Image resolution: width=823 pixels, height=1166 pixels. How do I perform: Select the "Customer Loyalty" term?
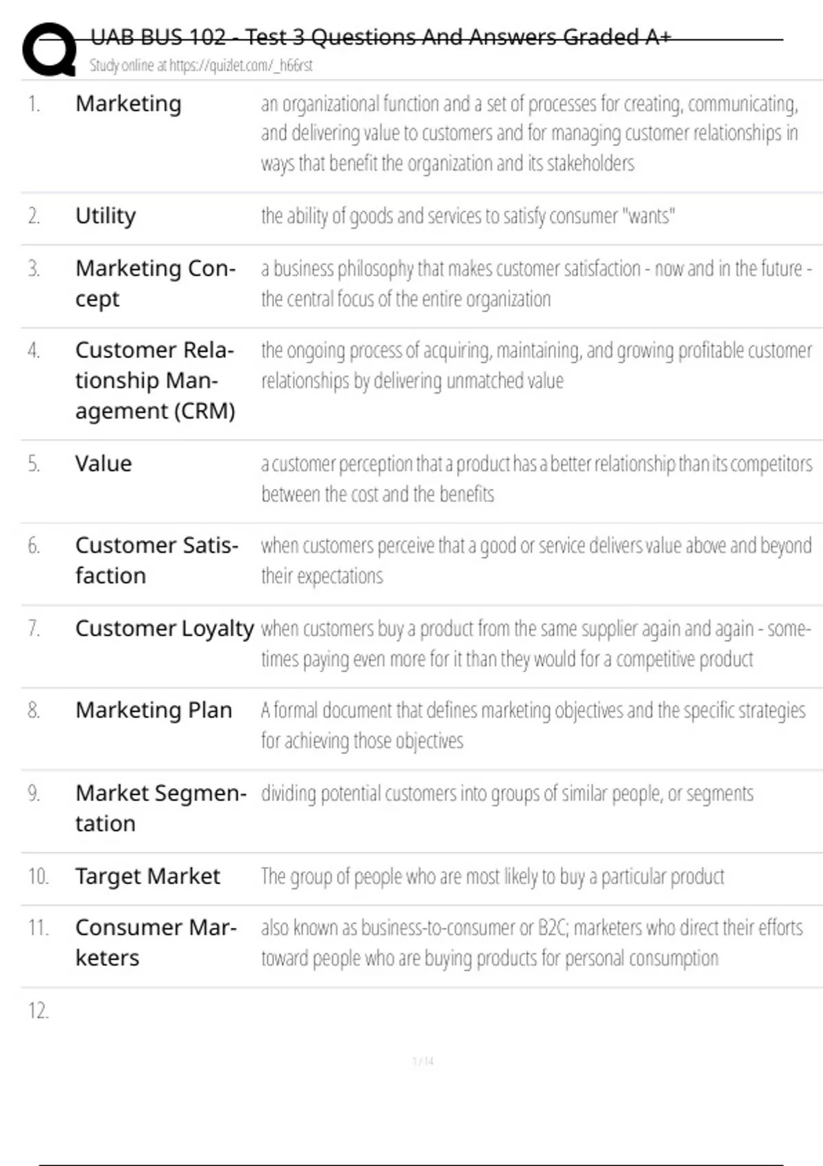(165, 628)
